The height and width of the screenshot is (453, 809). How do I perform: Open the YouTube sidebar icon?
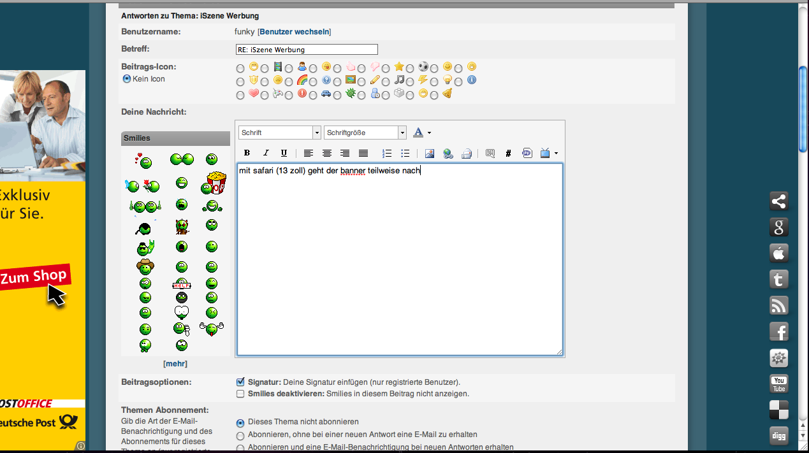pyautogui.click(x=778, y=384)
